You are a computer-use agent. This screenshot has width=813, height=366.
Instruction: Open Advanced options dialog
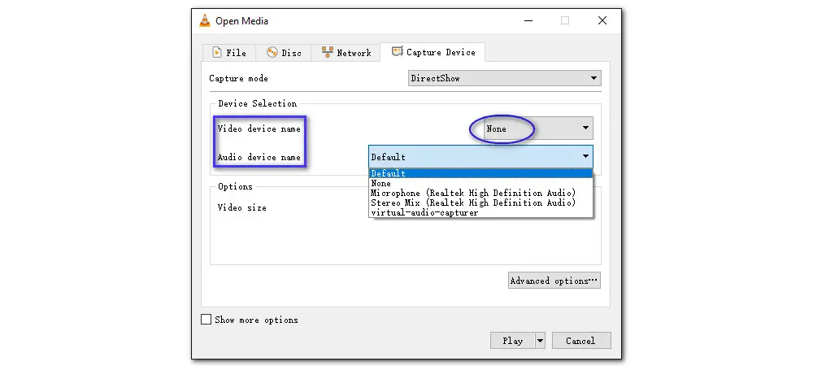tap(554, 281)
